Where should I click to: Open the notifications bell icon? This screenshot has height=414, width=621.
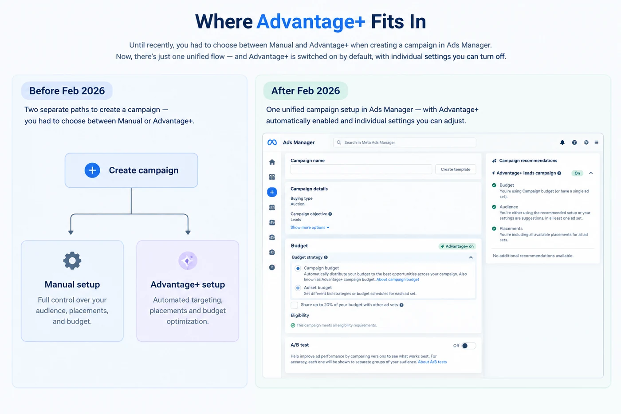[562, 142]
